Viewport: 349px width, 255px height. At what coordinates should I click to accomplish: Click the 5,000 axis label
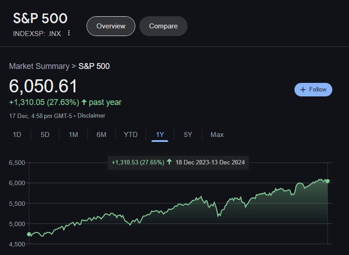pyautogui.click(x=17, y=224)
